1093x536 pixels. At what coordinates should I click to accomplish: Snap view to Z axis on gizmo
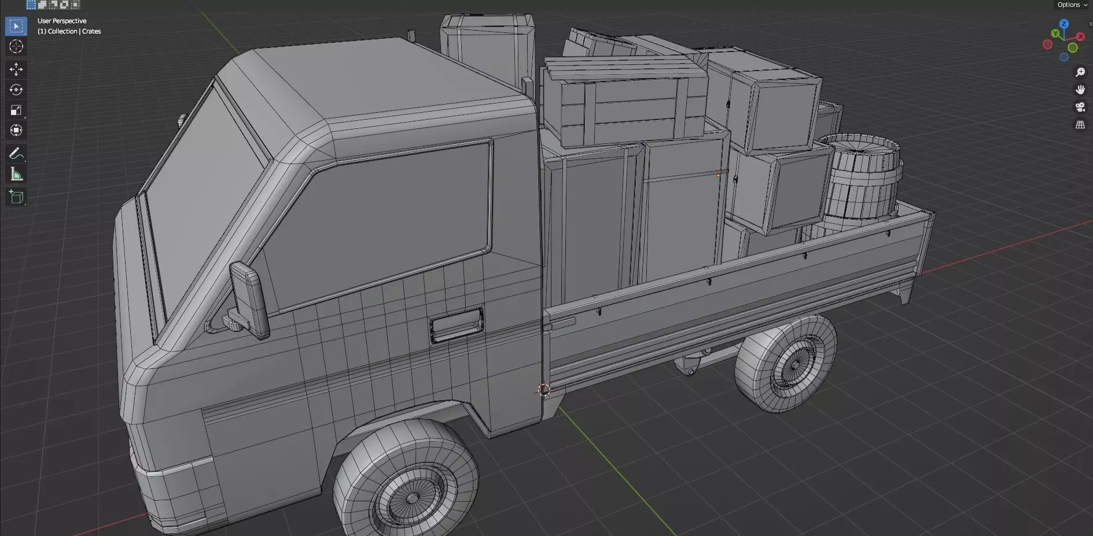pyautogui.click(x=1063, y=24)
